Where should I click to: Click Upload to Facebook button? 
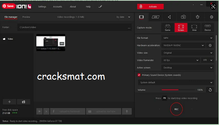tap(68, 111)
